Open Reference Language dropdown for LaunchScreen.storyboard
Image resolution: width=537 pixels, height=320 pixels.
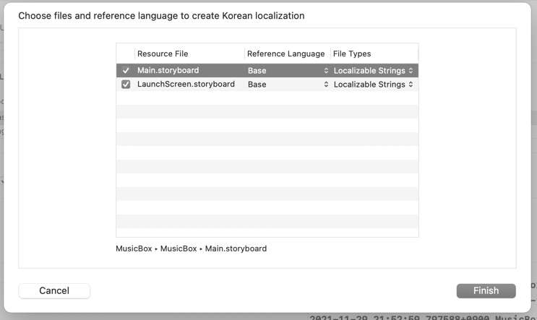(288, 85)
